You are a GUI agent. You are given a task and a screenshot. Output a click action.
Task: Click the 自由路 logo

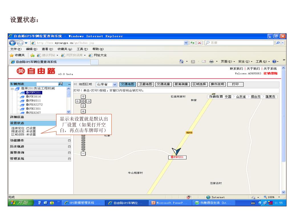[x=36, y=71]
